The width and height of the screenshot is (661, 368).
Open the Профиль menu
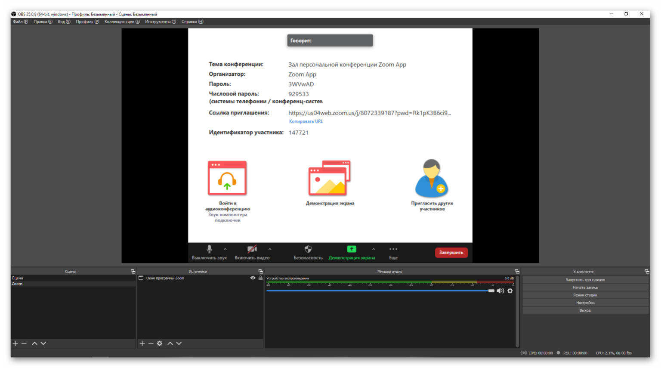[x=87, y=22]
